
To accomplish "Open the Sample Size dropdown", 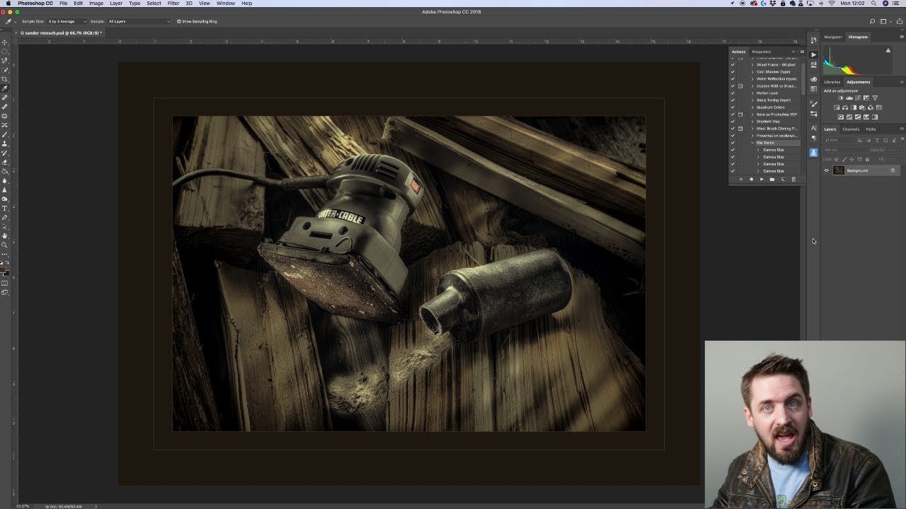I will [67, 21].
